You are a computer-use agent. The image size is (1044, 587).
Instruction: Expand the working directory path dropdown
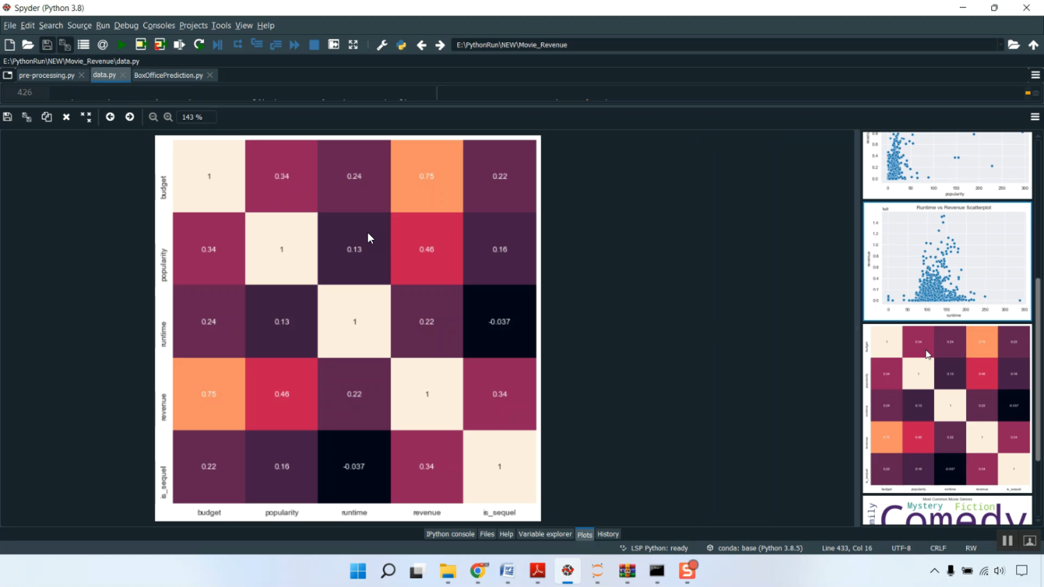tap(1000, 45)
